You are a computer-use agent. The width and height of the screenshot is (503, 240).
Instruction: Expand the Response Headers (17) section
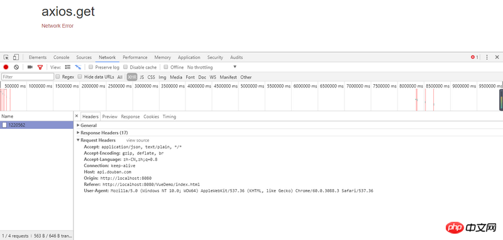click(x=102, y=133)
